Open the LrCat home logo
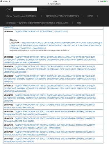Screen dimensions: 109x145 coord(8,9)
